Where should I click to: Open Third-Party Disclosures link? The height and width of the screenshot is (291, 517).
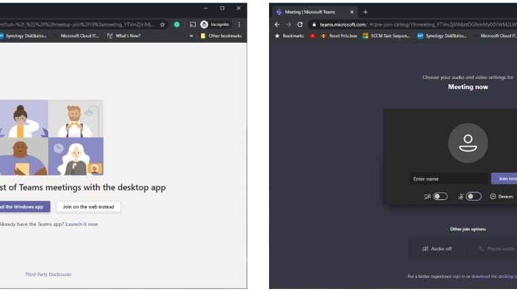(x=48, y=274)
